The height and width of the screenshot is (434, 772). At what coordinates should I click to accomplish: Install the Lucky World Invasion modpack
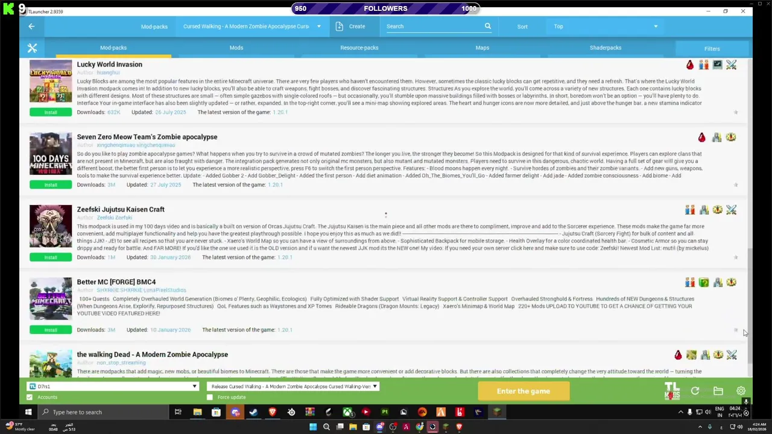51,112
